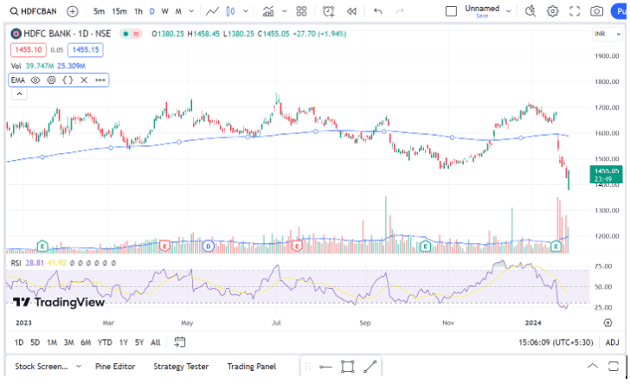Click the red E earnings marker after Jul
This screenshot has height=390, width=630.
click(297, 246)
